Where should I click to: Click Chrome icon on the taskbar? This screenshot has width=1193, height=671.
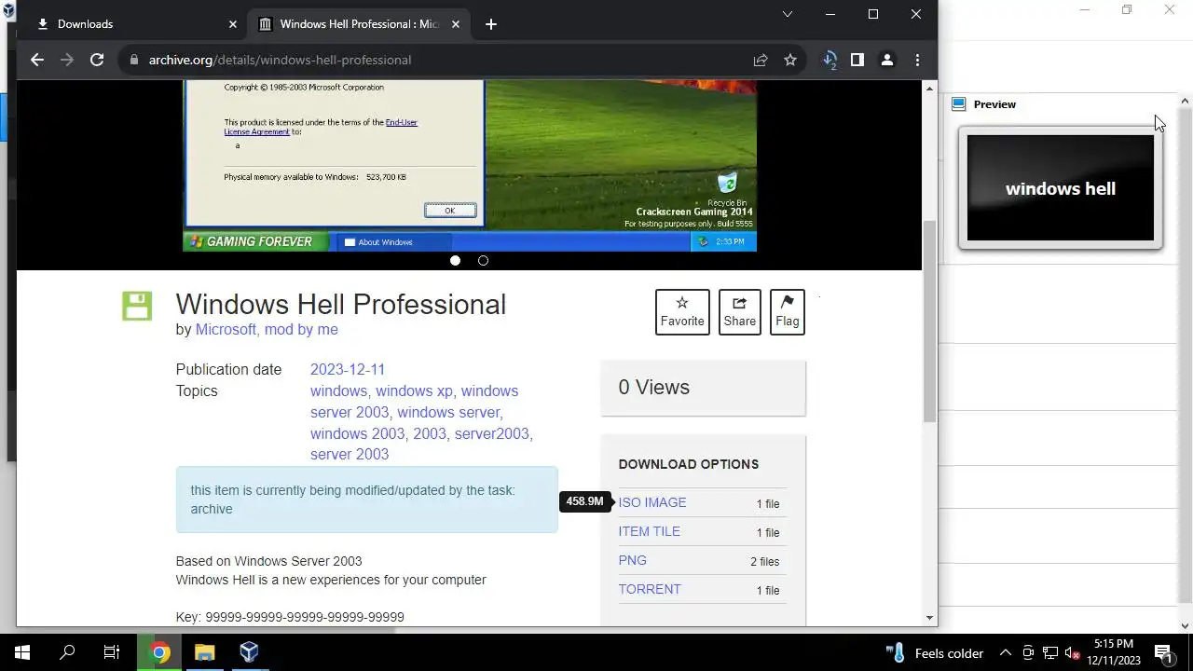pyautogui.click(x=160, y=652)
